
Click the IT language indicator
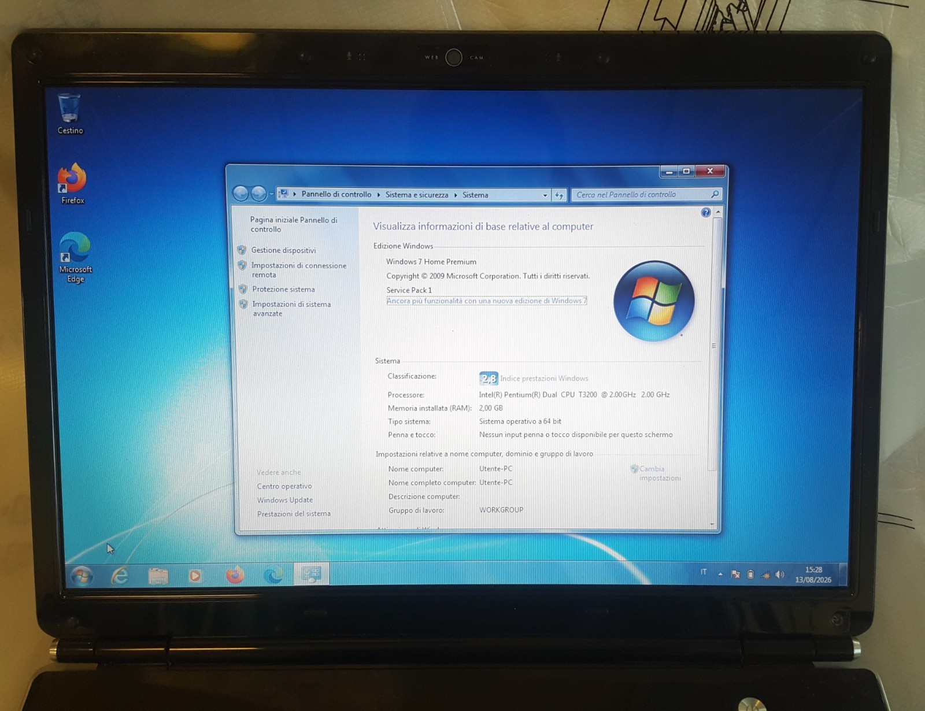[x=704, y=572]
